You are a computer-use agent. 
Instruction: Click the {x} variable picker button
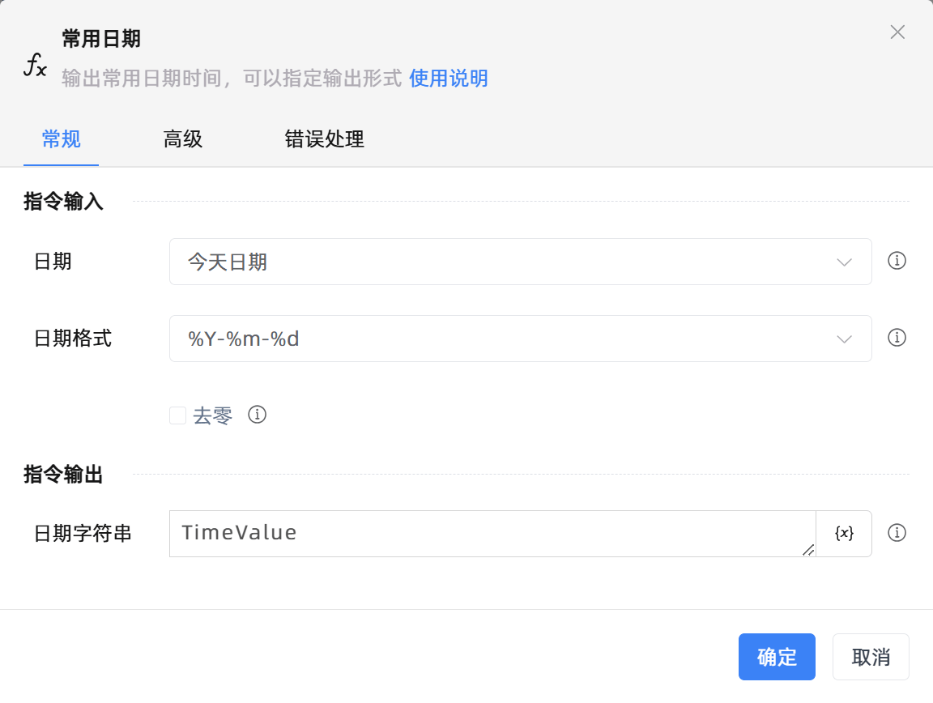[844, 533]
